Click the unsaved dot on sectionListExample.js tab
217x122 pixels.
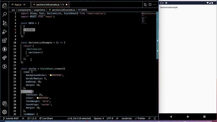click(x=66, y=4)
